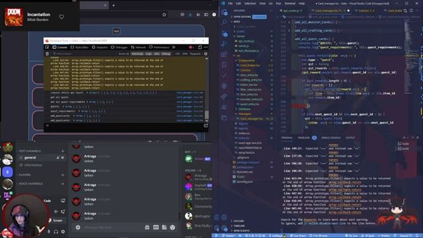Toggle the Debug filter in DevTools console

coord(166,54)
